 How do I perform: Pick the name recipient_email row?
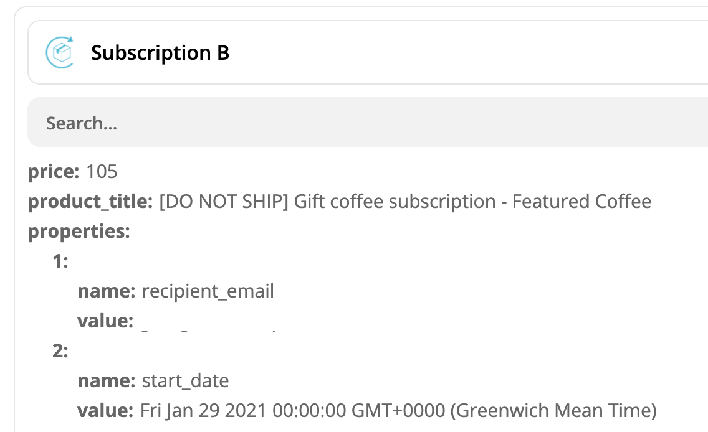(176, 291)
